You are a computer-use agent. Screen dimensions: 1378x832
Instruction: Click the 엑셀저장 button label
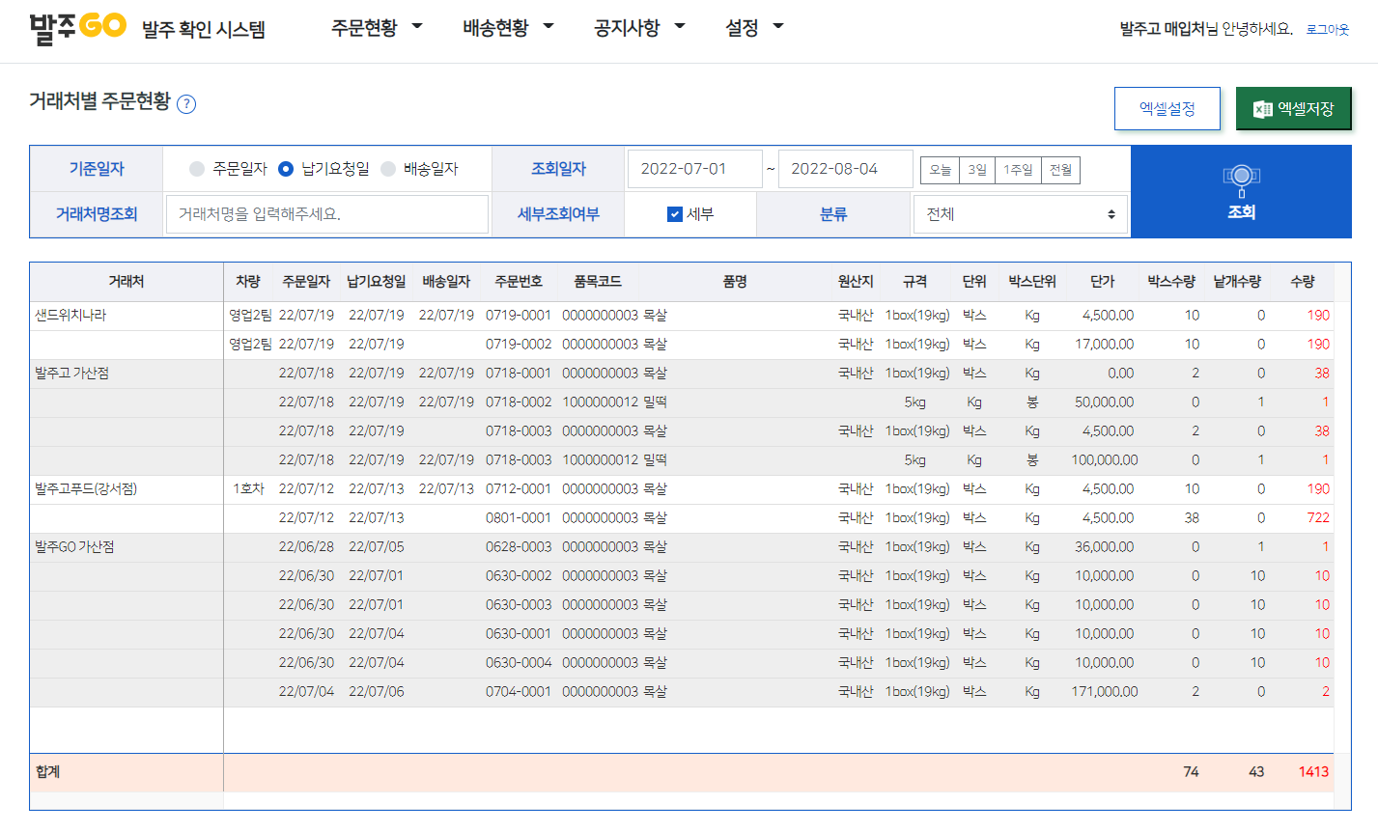pos(1306,109)
